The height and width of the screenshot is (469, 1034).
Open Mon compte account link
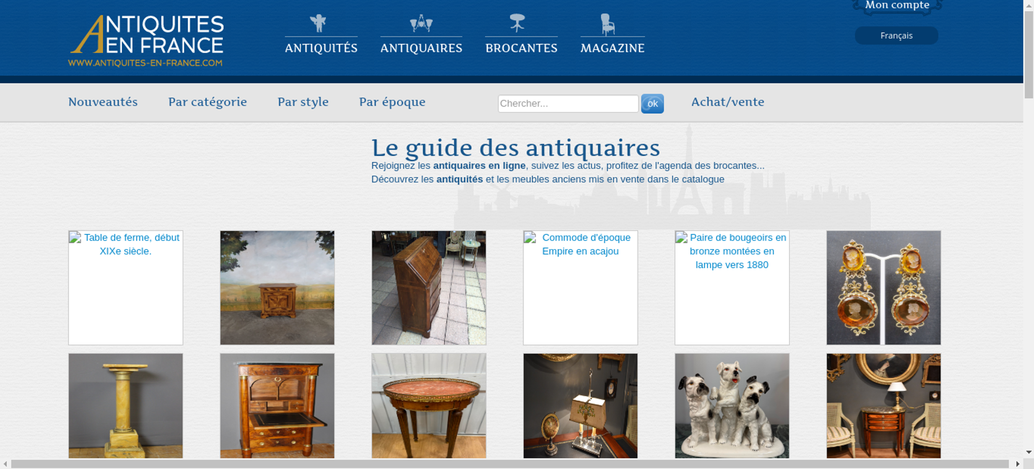point(897,5)
